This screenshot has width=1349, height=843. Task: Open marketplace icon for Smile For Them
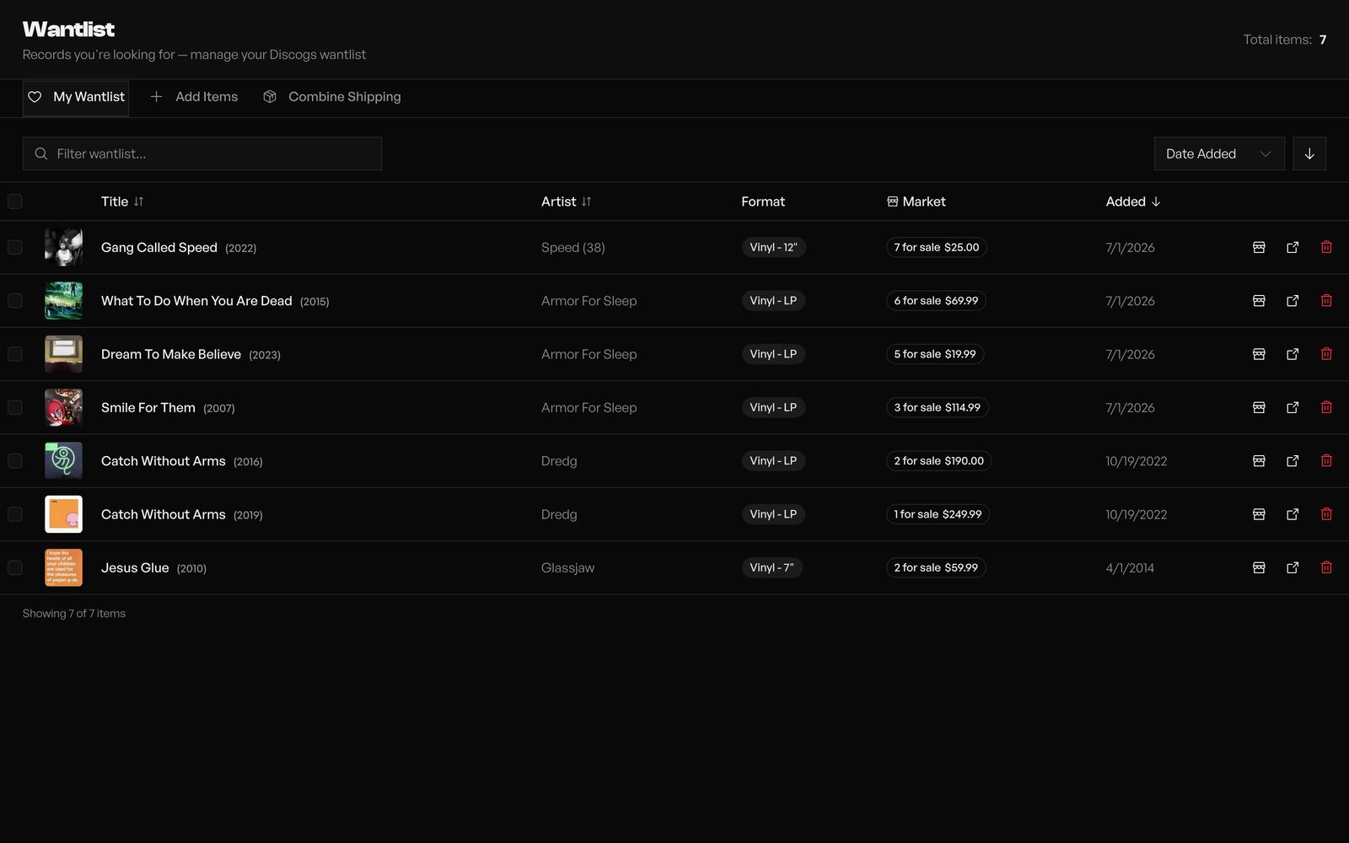point(1259,407)
